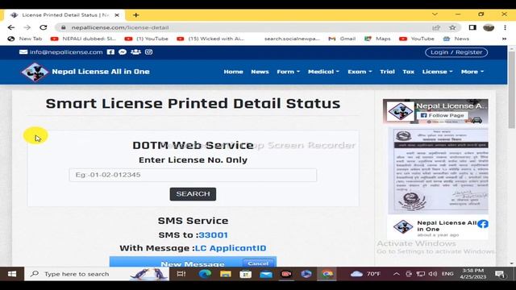Click the LC ApplicantID link

point(231,248)
